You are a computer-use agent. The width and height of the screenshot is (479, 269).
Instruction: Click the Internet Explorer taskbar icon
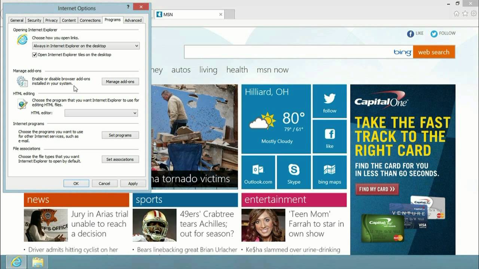[x=16, y=262]
